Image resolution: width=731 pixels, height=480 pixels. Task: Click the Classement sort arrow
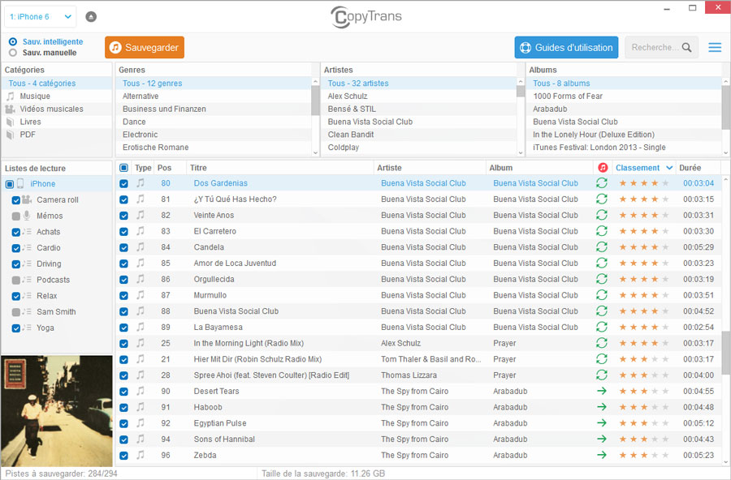[x=669, y=168]
